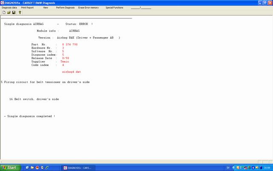Open the Perform Diagnosis menu
Viewport: 273px width, 171px height.
pos(65,8)
